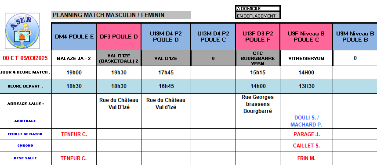Select the 08 ET 09/03/2025 date cell
The image size is (377, 165).
click(25, 58)
